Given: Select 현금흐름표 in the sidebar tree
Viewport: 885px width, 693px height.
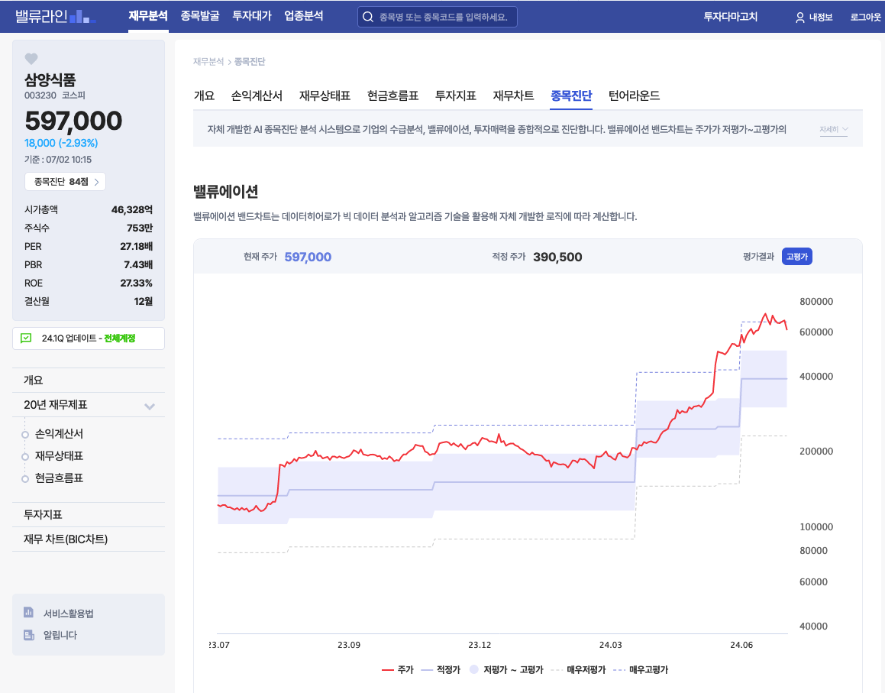Looking at the screenshot, I should pyautogui.click(x=60, y=478).
